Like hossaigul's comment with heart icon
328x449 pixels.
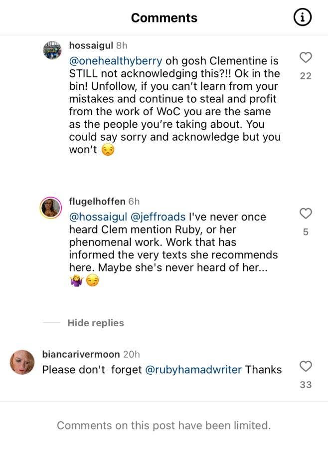coord(306,57)
